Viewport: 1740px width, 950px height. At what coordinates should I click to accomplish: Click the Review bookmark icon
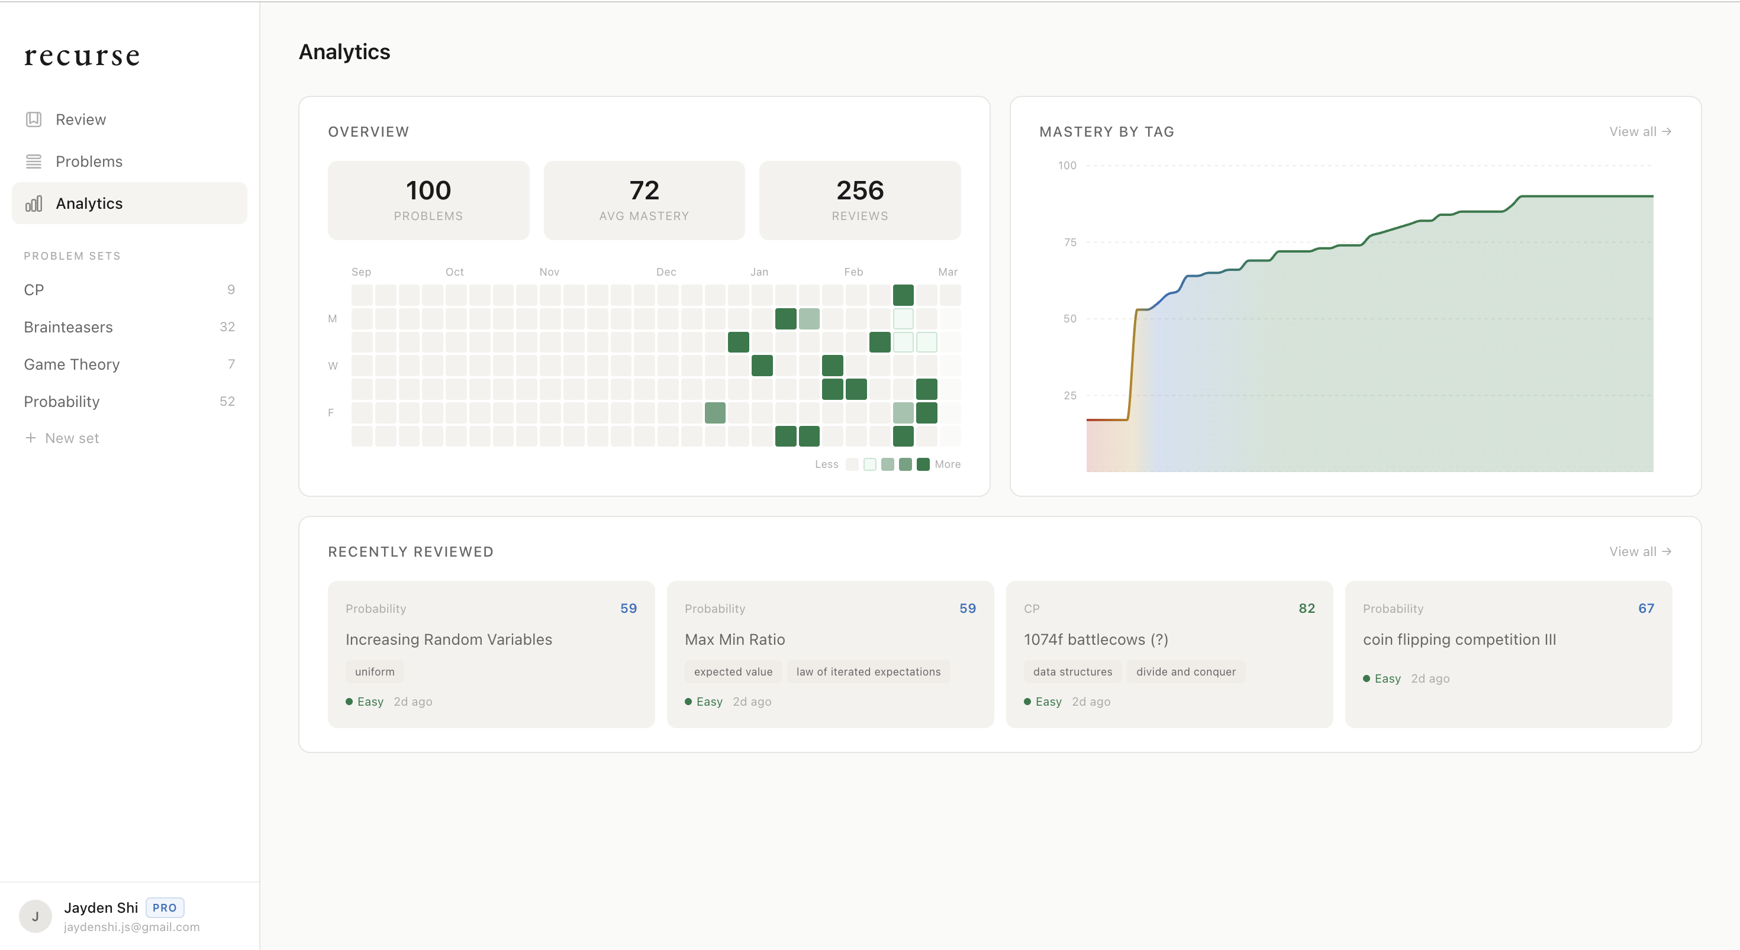pos(34,119)
